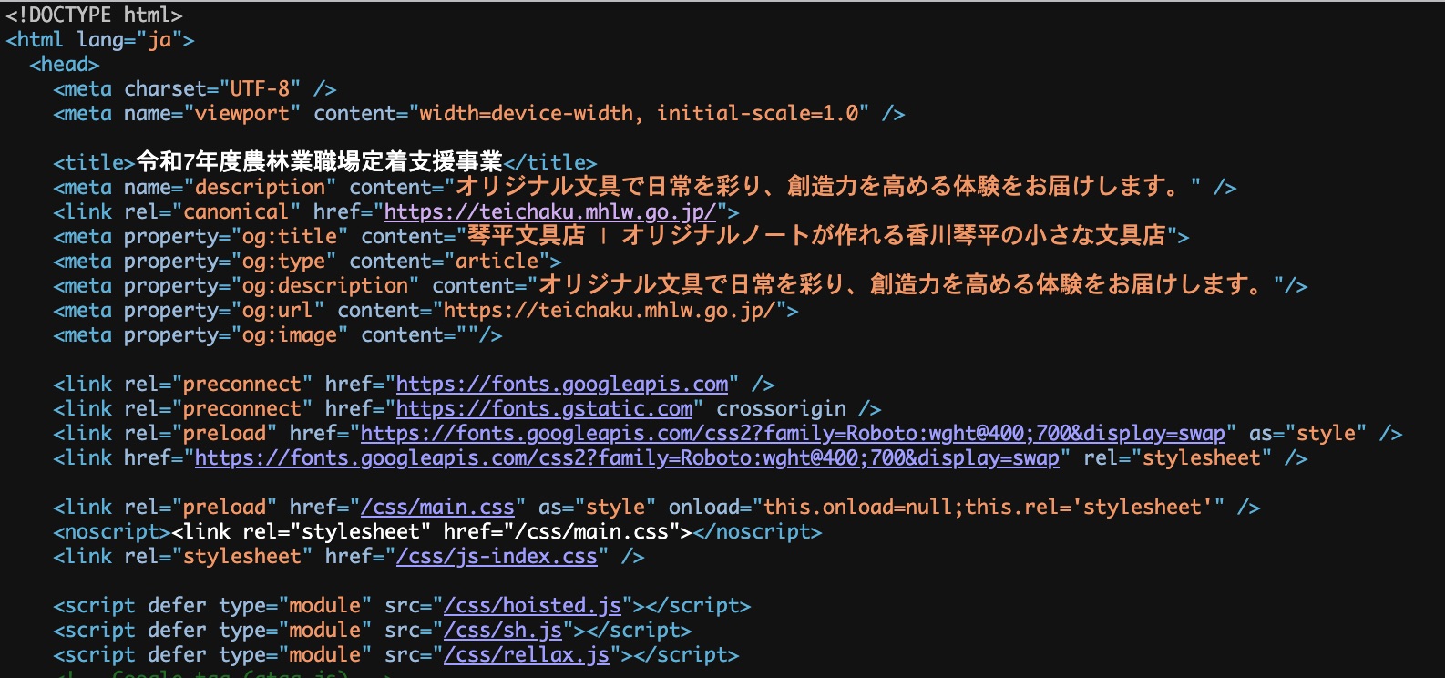
Task: Click href="/css/main.css" inside the noscript line
Action: (x=562, y=532)
